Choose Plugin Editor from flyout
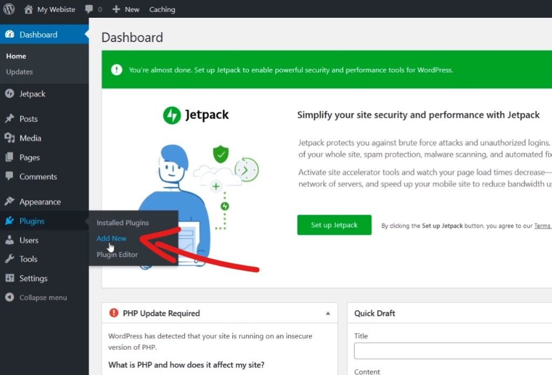Screen dimensions: 552x375 click(x=117, y=255)
